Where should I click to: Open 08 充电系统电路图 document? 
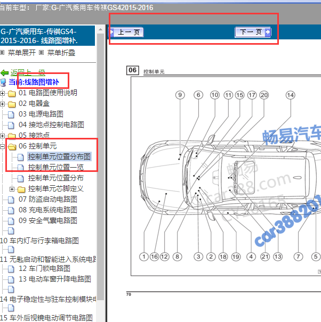pyautogui.click(x=48, y=210)
